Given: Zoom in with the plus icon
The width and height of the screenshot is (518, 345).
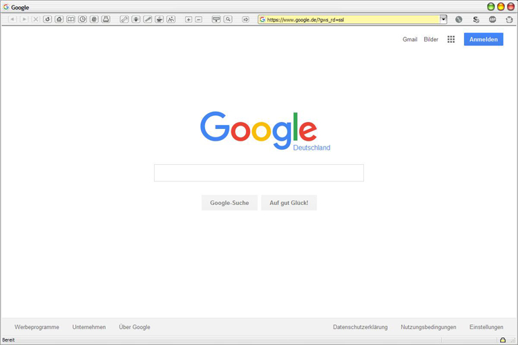Looking at the screenshot, I should (x=189, y=19).
